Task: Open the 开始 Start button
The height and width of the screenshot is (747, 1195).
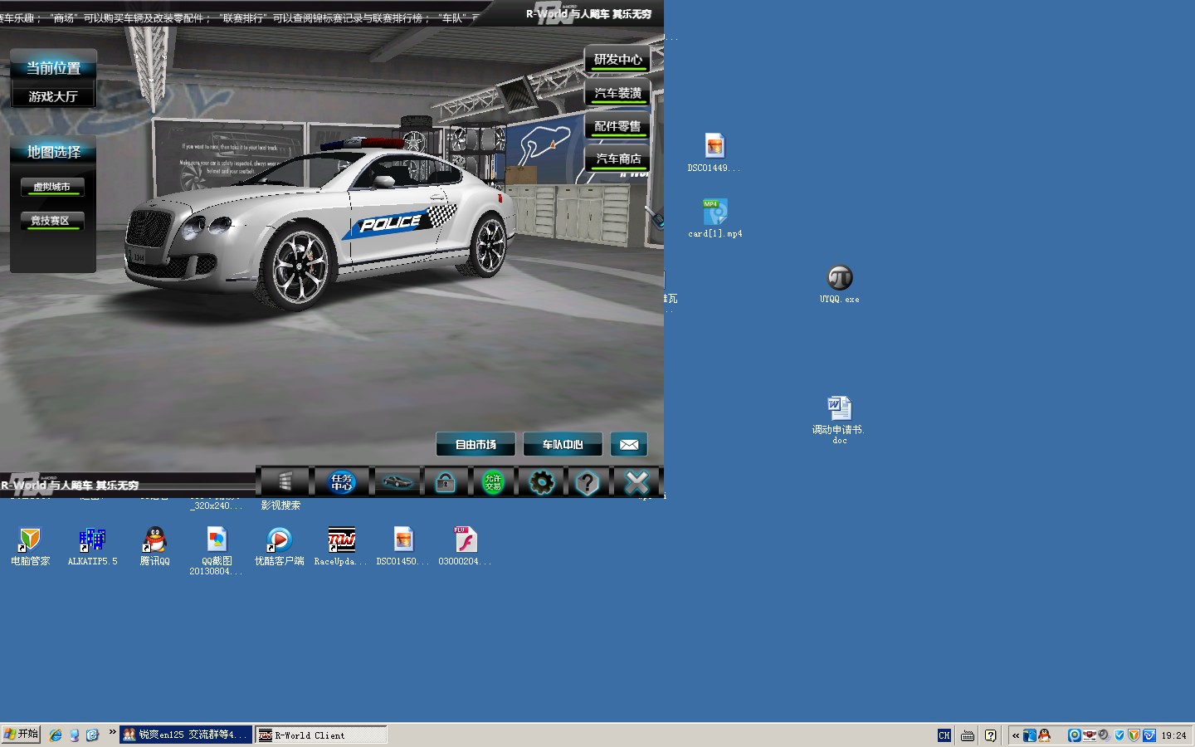Action: point(21,735)
